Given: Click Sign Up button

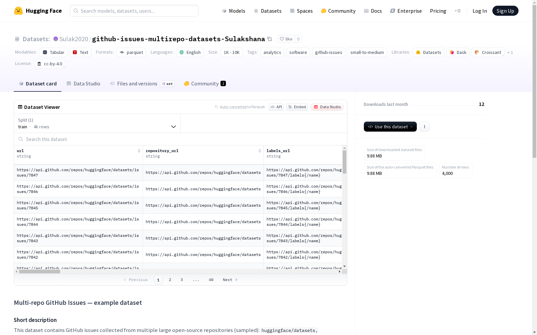Looking at the screenshot, I should (x=505, y=11).
